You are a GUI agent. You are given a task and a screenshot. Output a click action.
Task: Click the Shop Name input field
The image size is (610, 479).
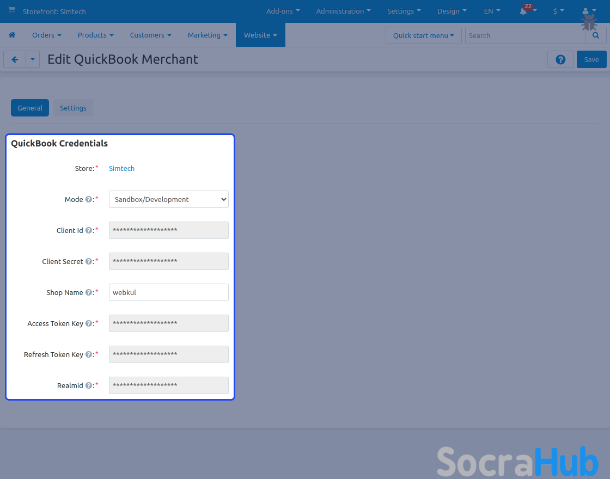[x=168, y=292]
